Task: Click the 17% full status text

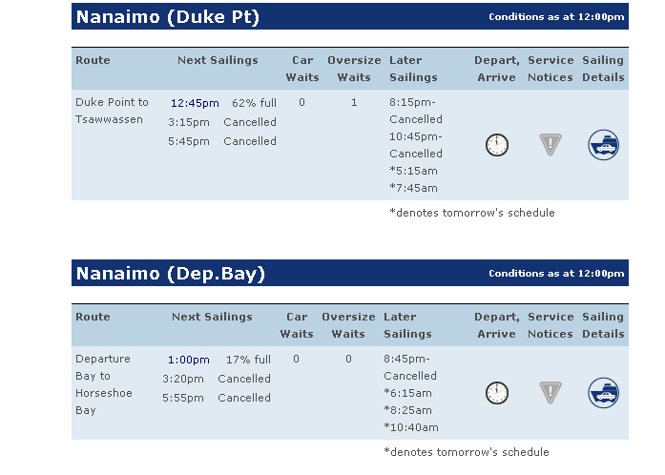Action: tap(248, 360)
